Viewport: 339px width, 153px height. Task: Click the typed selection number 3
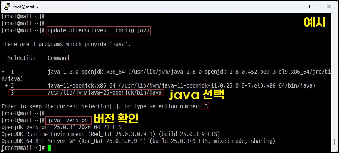click(206, 106)
